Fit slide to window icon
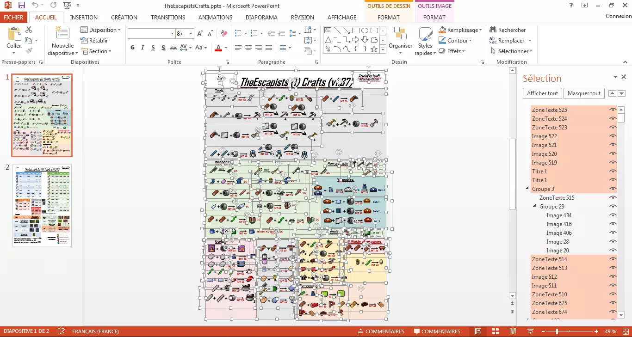Viewport: 632px width, 337px height. (626, 331)
